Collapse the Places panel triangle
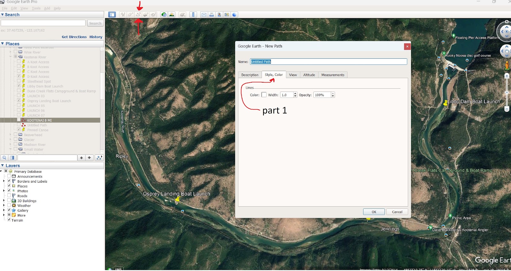This screenshot has height=271, width=511. [3, 44]
